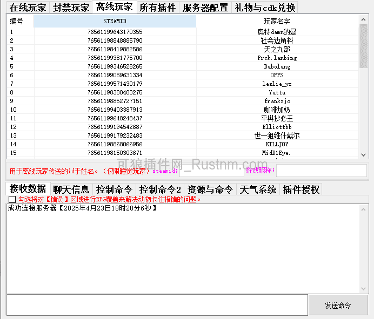Click the player list scrollbar thumb

[x=363, y=46]
